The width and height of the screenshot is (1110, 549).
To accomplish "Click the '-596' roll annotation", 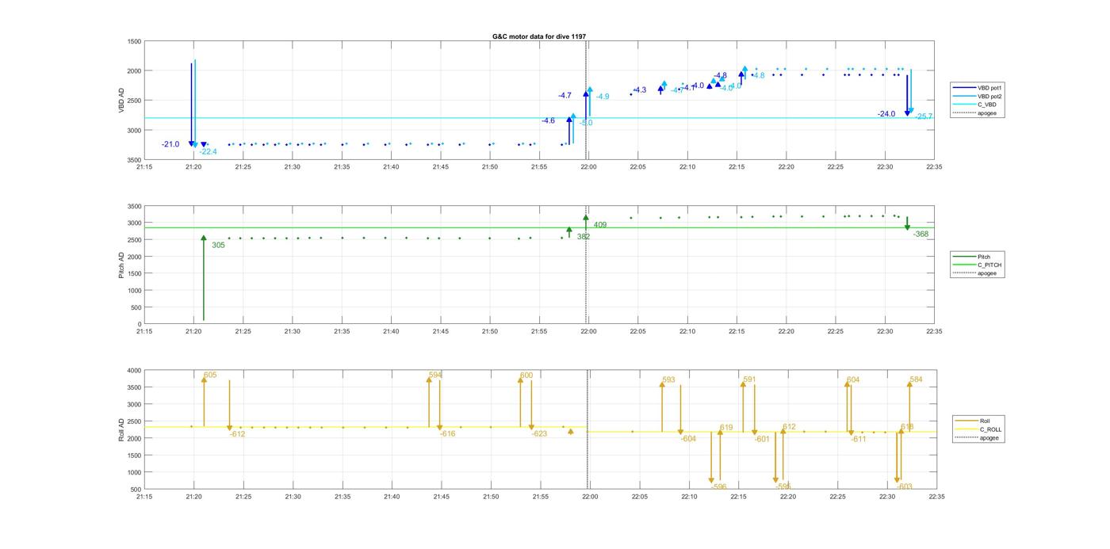I will tap(718, 486).
